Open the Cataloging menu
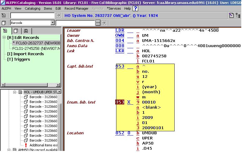This screenshot has height=153, width=244. (32, 8)
